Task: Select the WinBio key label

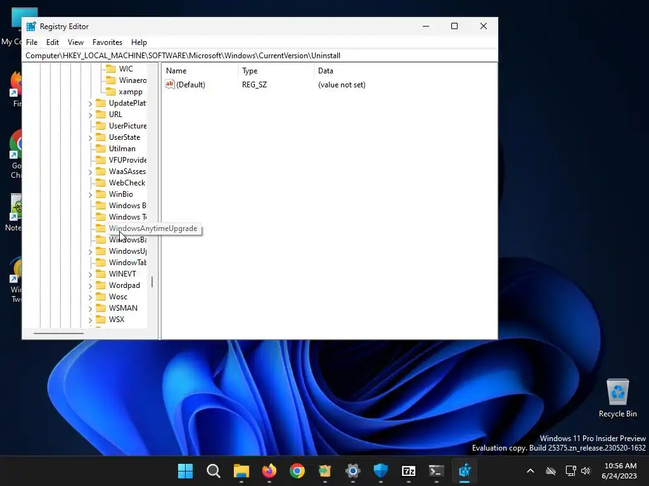Action: click(x=121, y=194)
